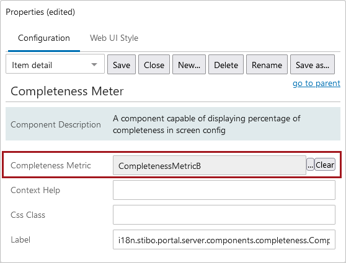Click the Save button
The height and width of the screenshot is (263, 346).
click(x=122, y=64)
